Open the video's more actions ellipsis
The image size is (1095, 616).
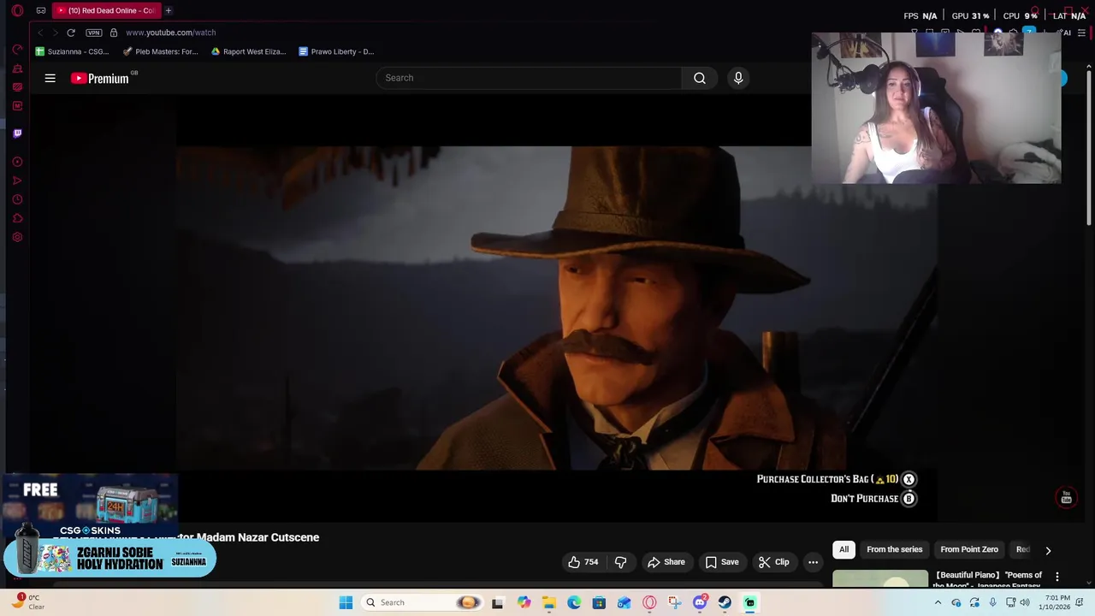[x=813, y=562]
